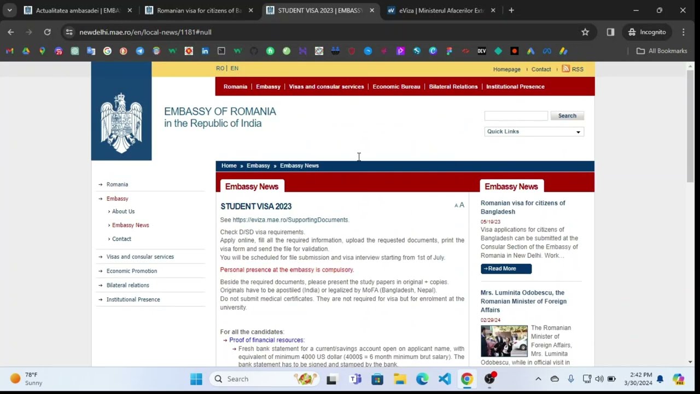
Task: Open Visual Studio Code from taskbar
Action: pos(444,379)
